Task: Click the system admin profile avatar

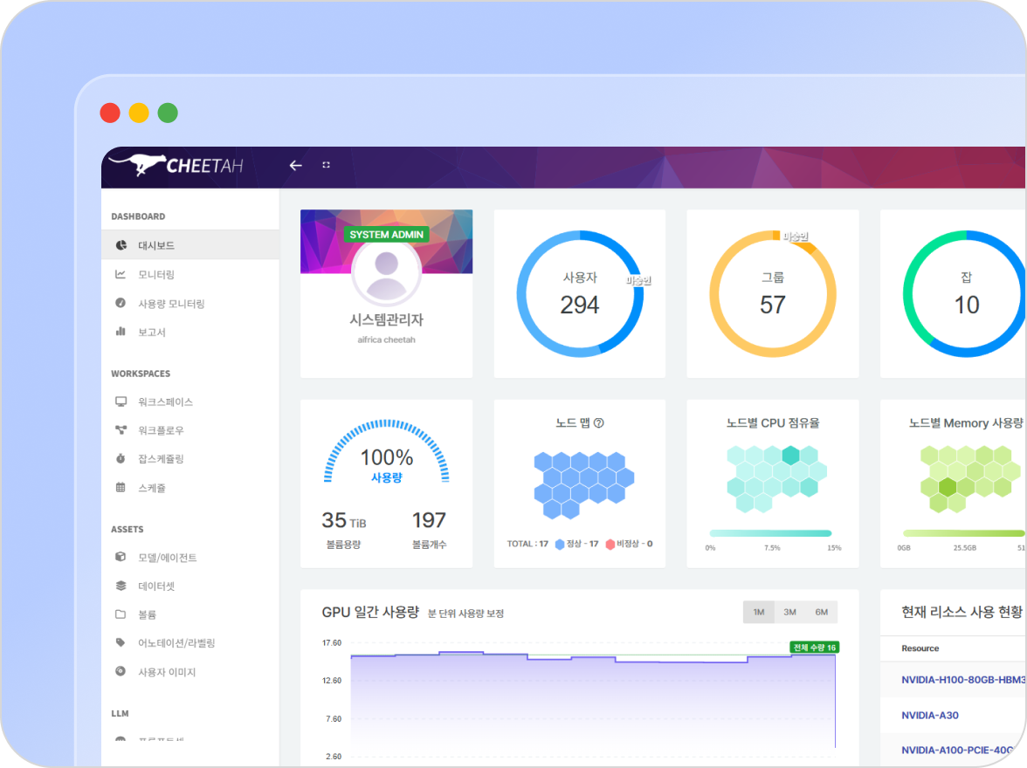Action: [386, 271]
